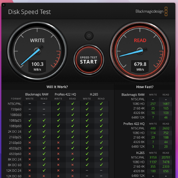Click the Blackmagicdesign logo squares

pyautogui.click(x=166, y=12)
